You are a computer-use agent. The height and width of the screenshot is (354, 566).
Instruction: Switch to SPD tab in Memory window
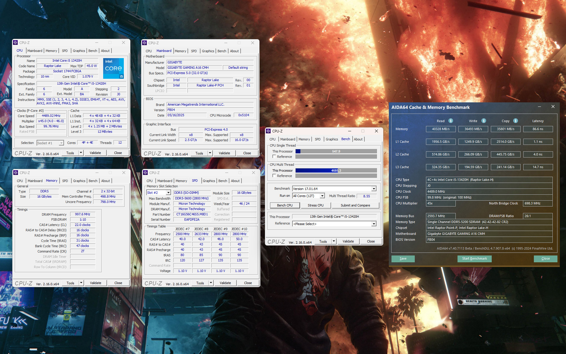(65, 181)
